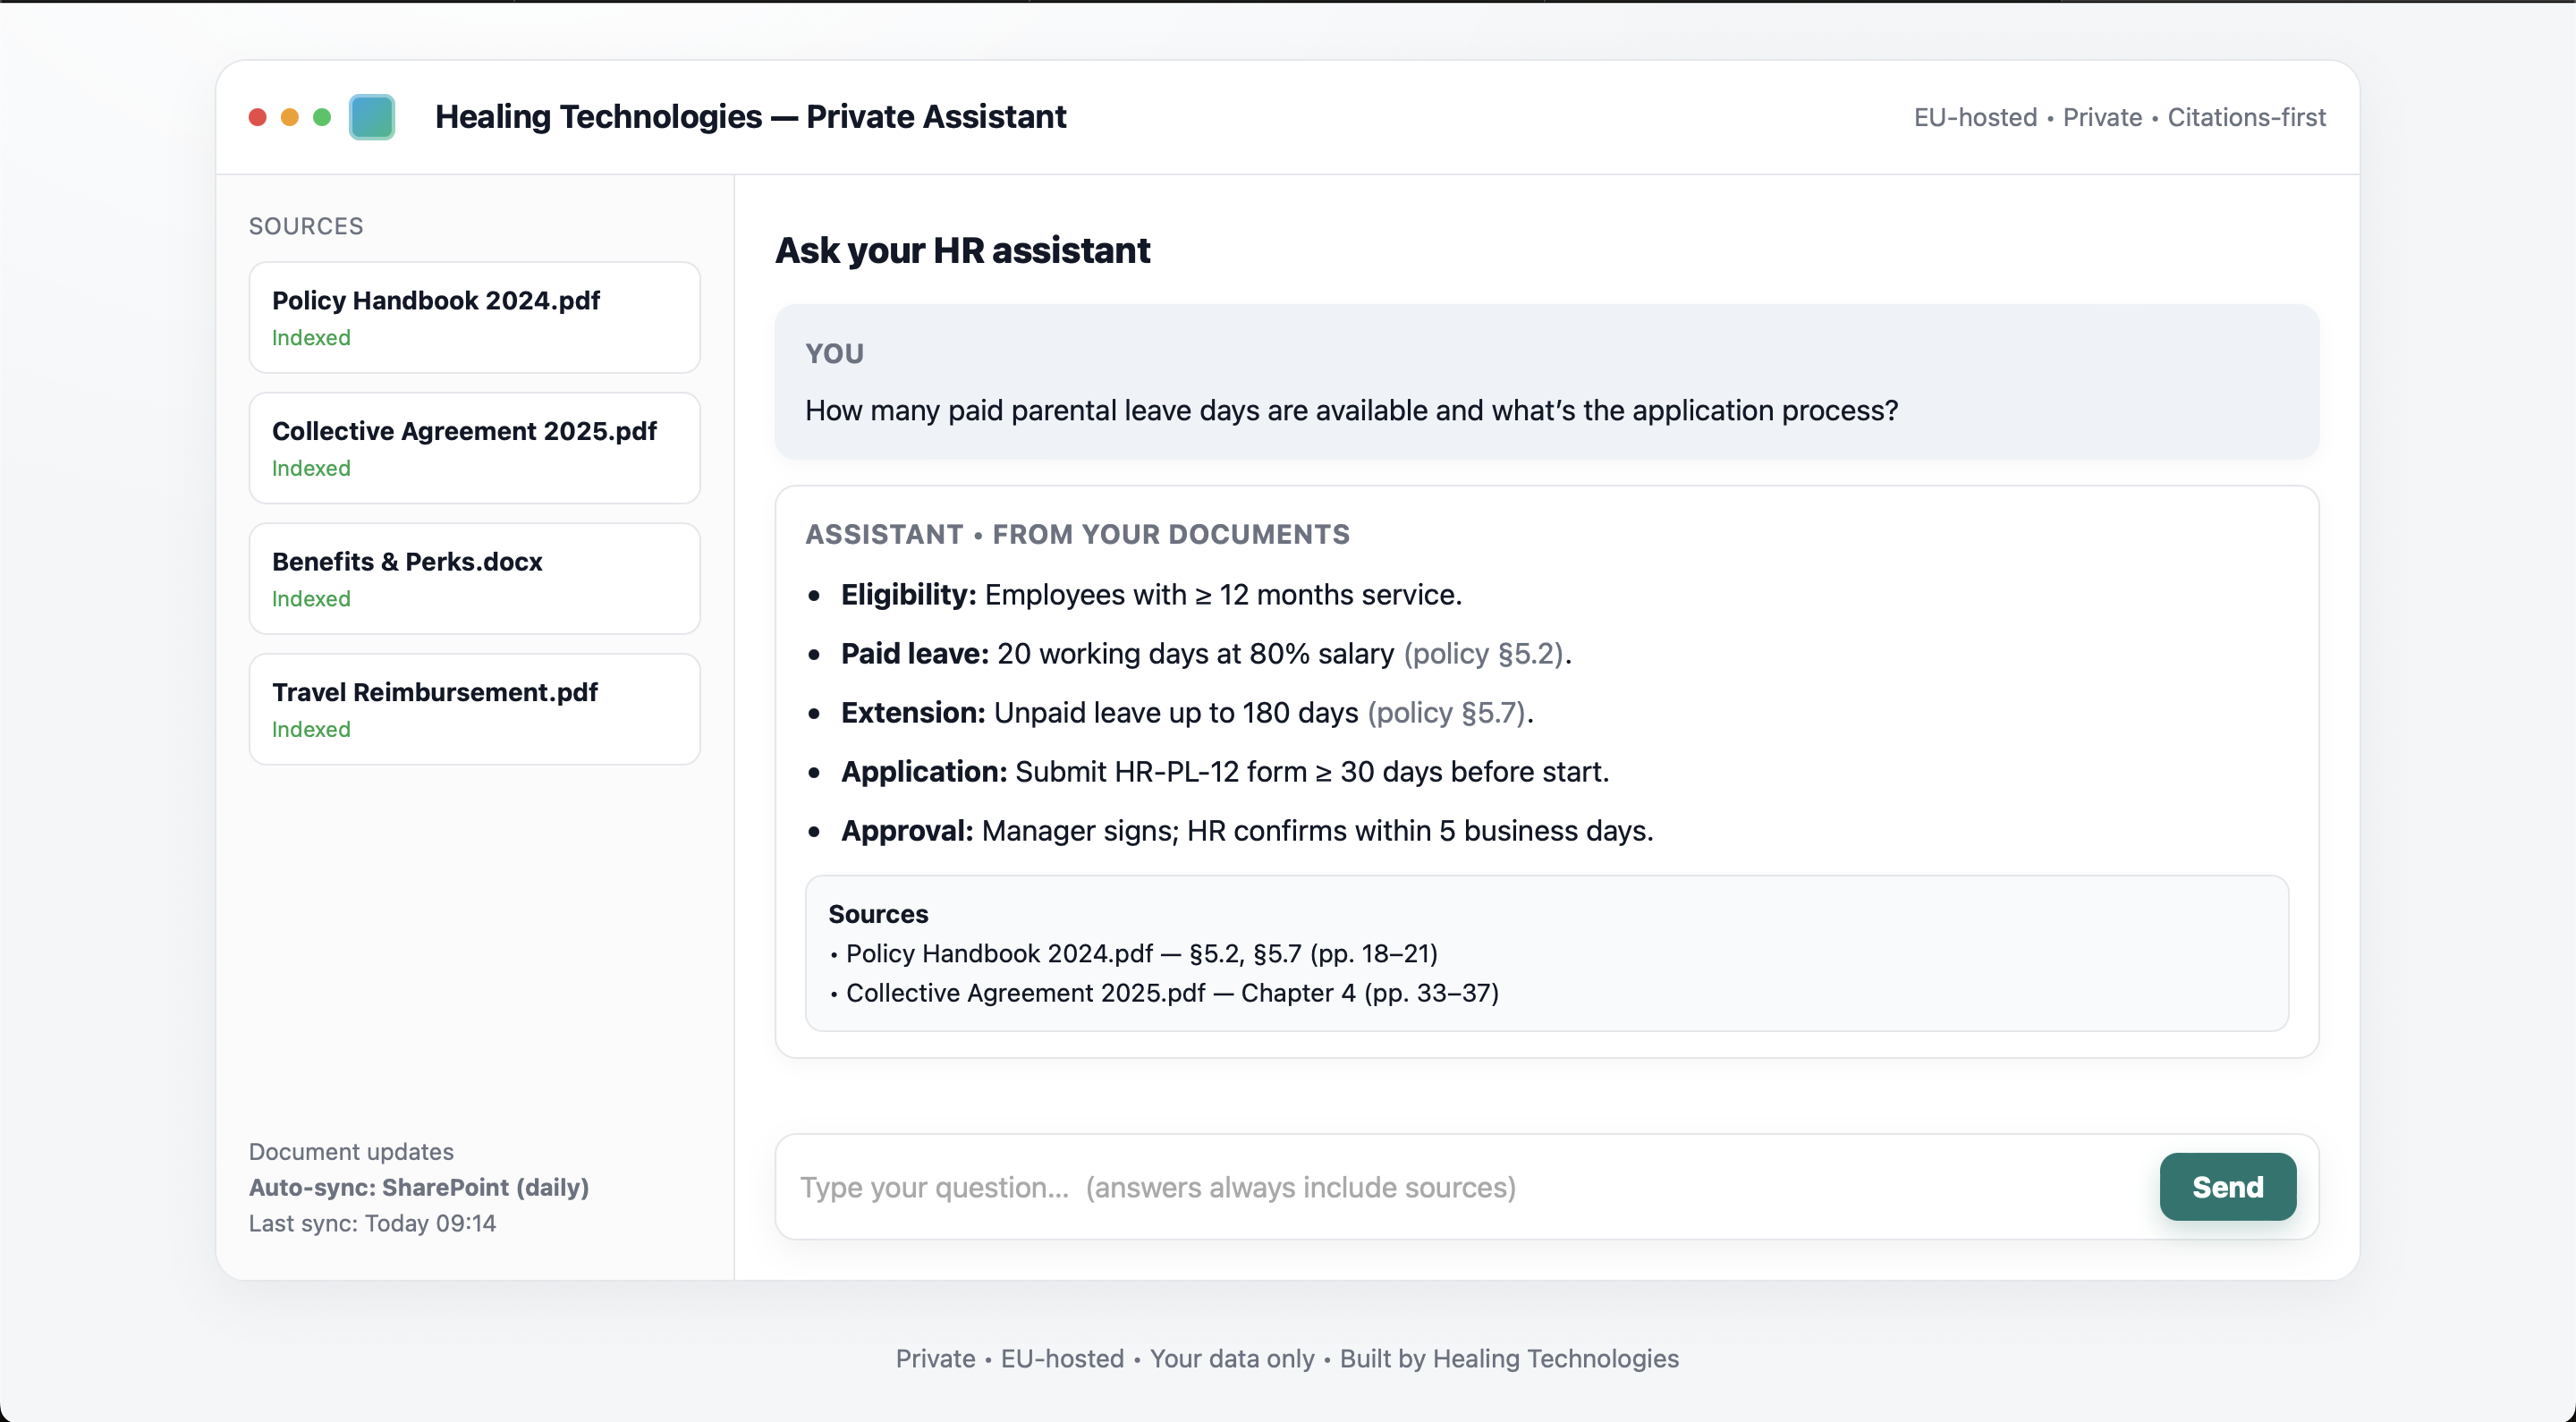Screen dimensions: 2576x1422
Task: Click the Indexed badge under Travel Reimbursement.pdf
Action: pos(311,729)
